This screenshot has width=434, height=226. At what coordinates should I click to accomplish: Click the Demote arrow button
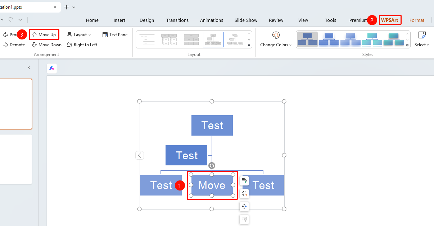point(14,45)
